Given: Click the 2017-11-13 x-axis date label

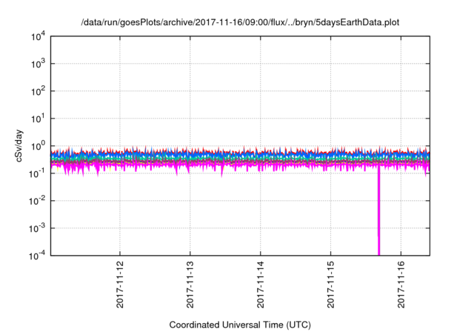Looking at the screenshot, I should tap(190, 285).
